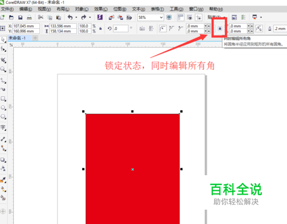287x224 pixels.
Task: Select the Pick tool
Action: click(3, 40)
